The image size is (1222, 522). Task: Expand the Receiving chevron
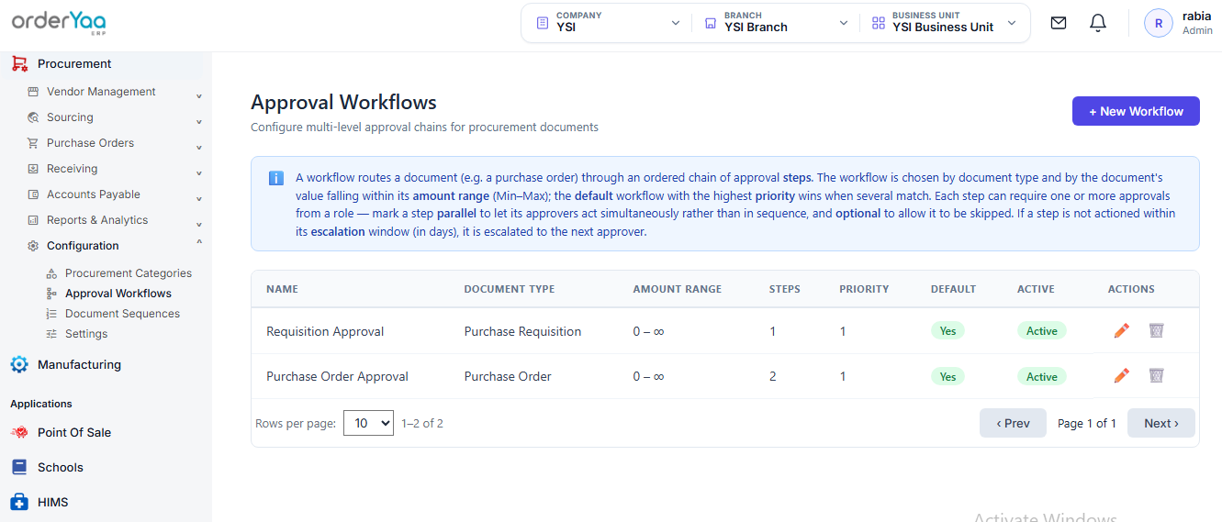[x=199, y=172]
